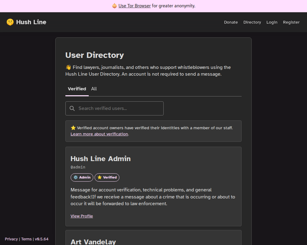Click Donate in the top navigation
307x245 pixels.
click(231, 22)
